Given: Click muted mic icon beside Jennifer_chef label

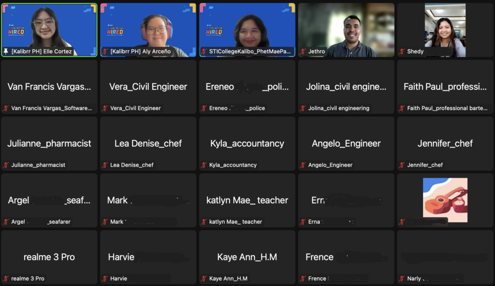Looking at the screenshot, I should tap(402, 165).
